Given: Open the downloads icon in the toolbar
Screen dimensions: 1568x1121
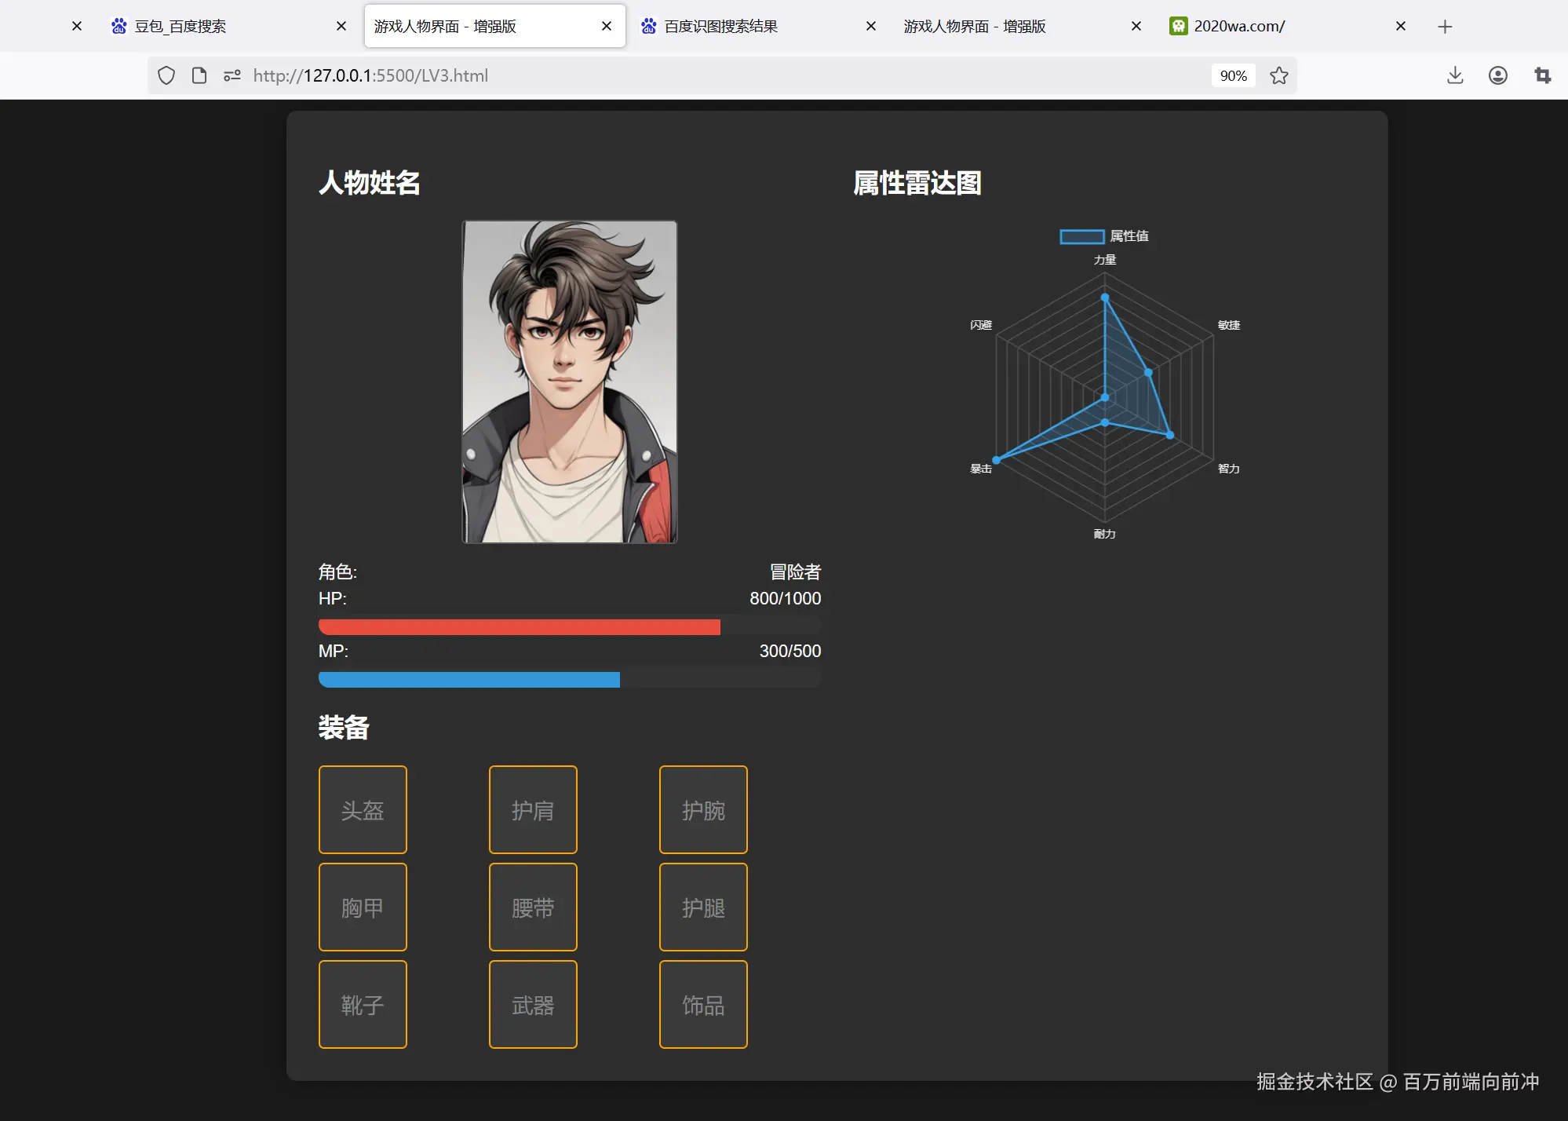Looking at the screenshot, I should tap(1454, 75).
